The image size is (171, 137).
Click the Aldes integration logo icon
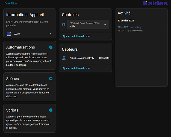tap(9, 34)
